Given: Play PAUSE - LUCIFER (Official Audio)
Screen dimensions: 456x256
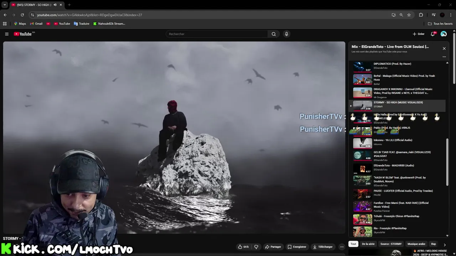Looking at the screenshot, I should pos(397,193).
